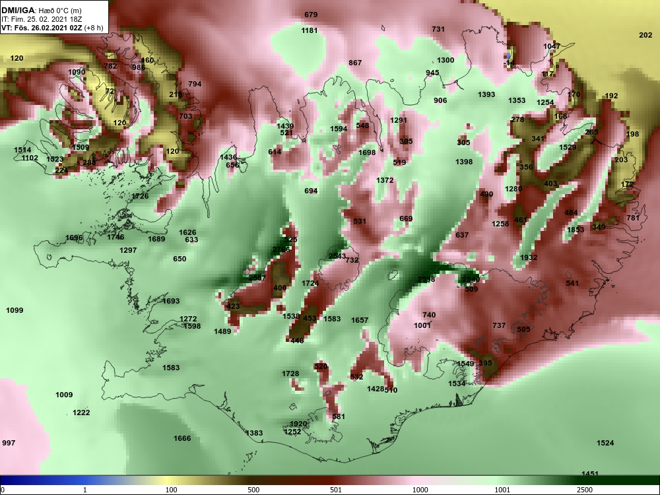Image resolution: width=660 pixels, height=495 pixels.
Task: Click the legend label "501"
Action: pyautogui.click(x=335, y=490)
